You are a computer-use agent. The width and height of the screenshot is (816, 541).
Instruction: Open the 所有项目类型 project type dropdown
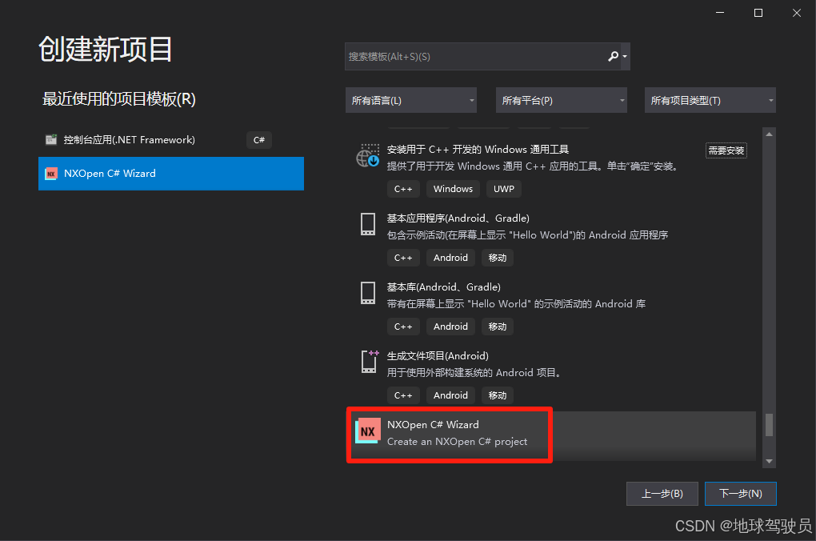click(710, 101)
